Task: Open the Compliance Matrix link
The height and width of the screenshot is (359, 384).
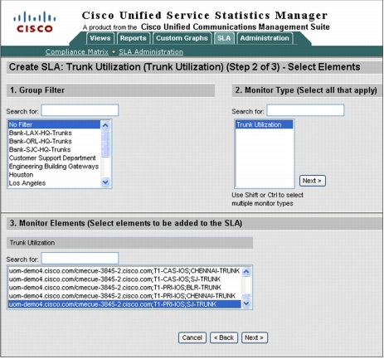Action: (77, 51)
